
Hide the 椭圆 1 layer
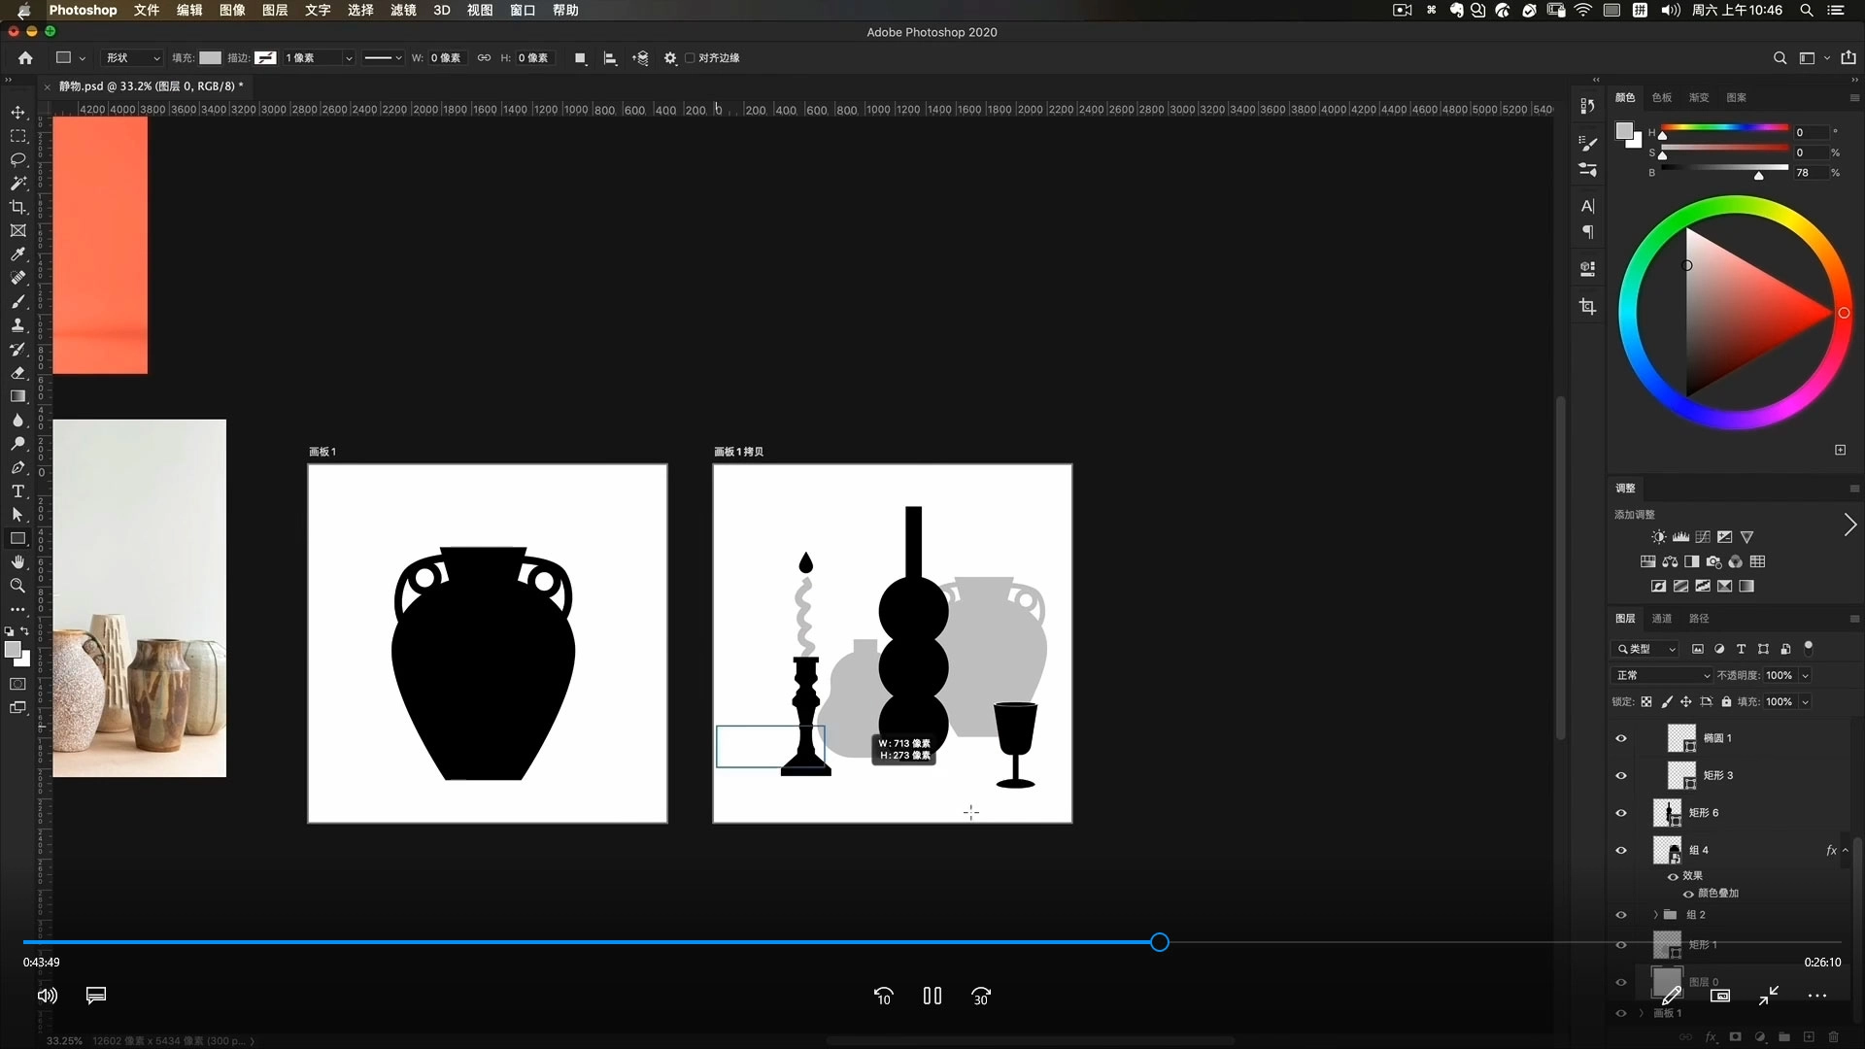pos(1620,738)
